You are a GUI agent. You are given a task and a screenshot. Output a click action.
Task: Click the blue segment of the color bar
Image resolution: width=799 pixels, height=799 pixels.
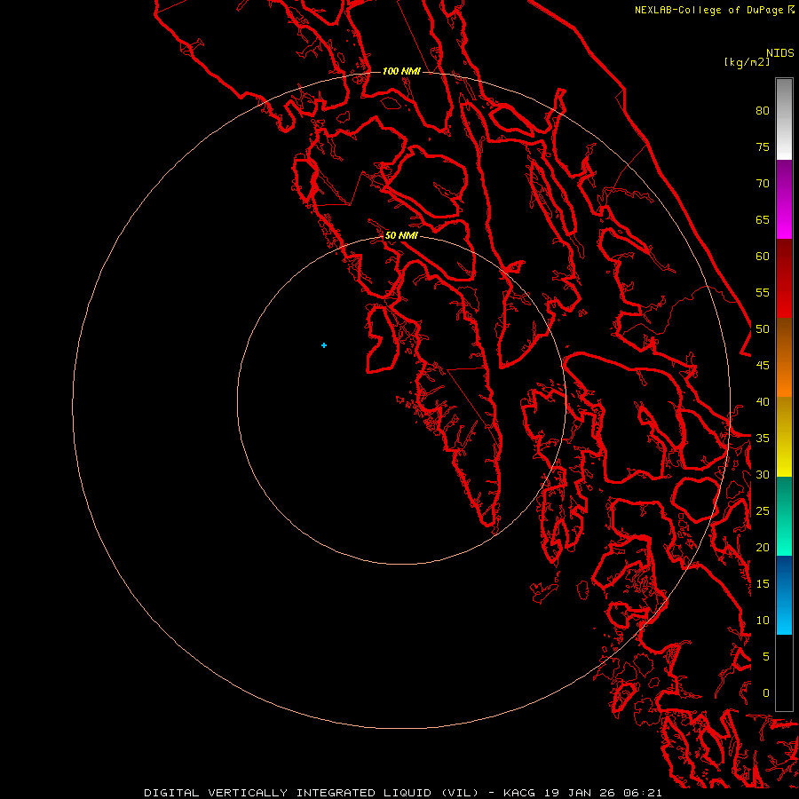(x=784, y=595)
